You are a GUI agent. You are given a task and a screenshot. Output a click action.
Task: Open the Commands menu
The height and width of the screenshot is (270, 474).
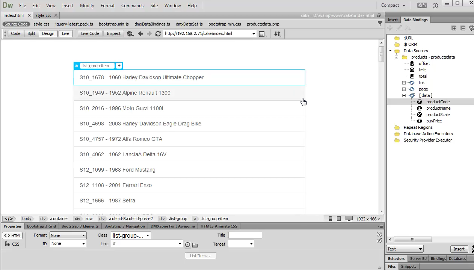(133, 6)
